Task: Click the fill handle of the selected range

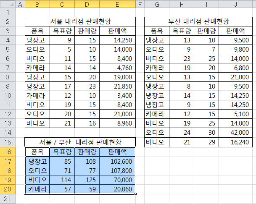Action: click(x=135, y=194)
